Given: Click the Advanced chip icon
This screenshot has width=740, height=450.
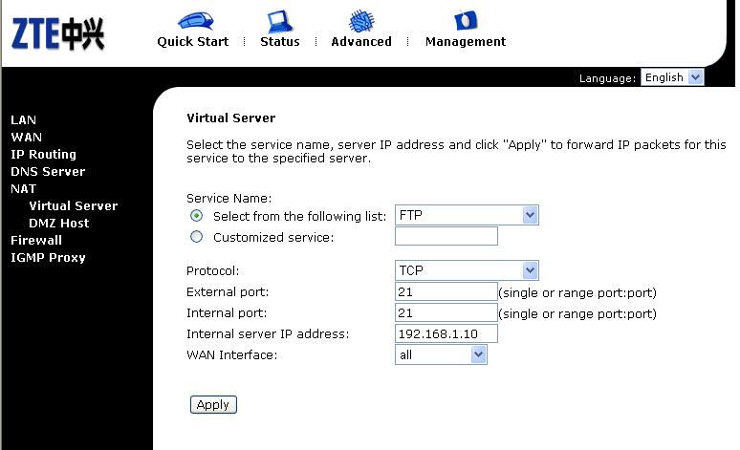Looking at the screenshot, I should pyautogui.click(x=361, y=21).
